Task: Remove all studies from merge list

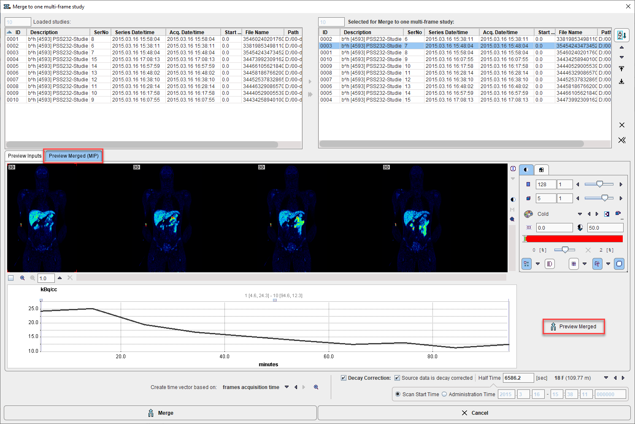Action: click(621, 140)
